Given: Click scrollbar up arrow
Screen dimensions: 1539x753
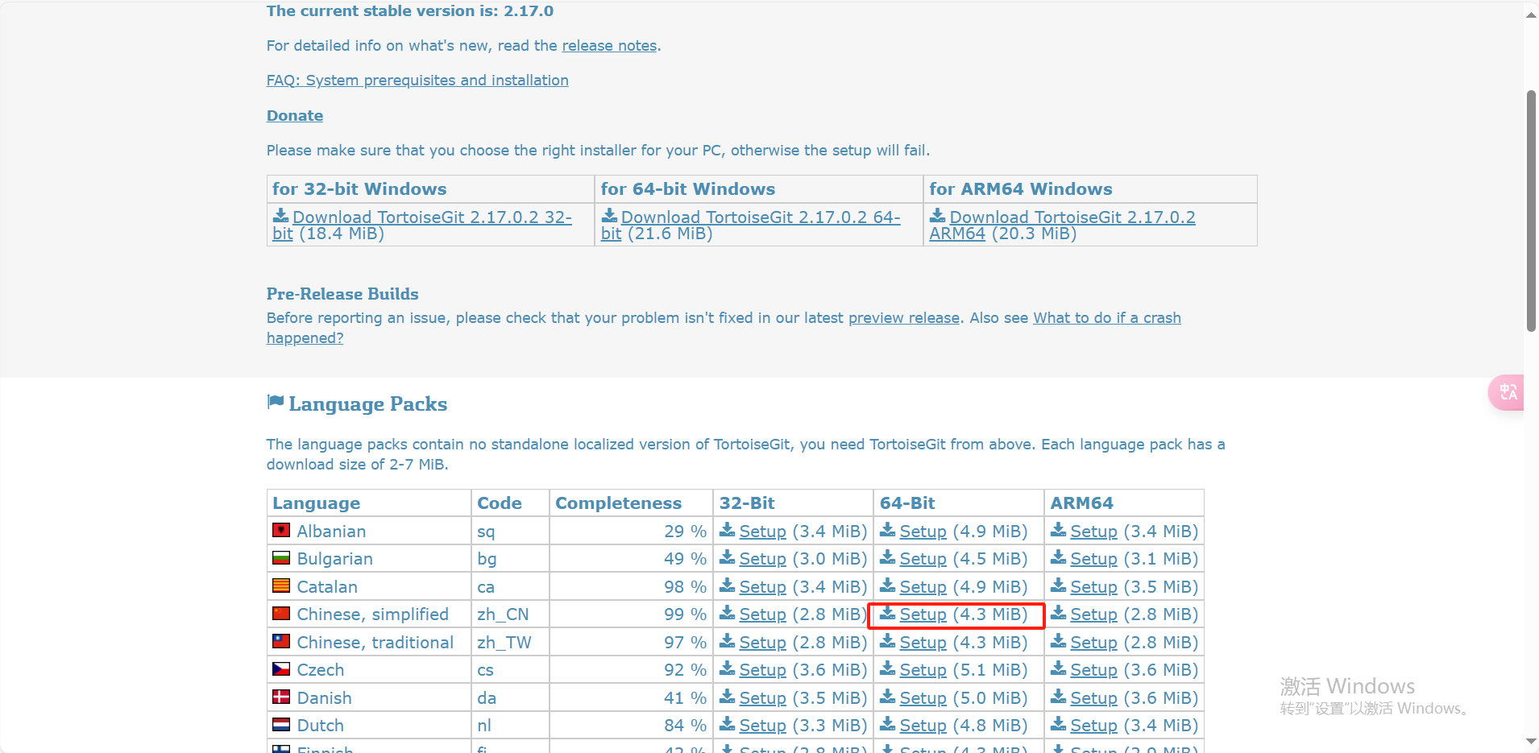Looking at the screenshot, I should click(x=1531, y=14).
